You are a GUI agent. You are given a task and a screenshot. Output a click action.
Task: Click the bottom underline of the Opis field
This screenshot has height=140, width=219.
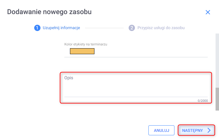(136, 97)
